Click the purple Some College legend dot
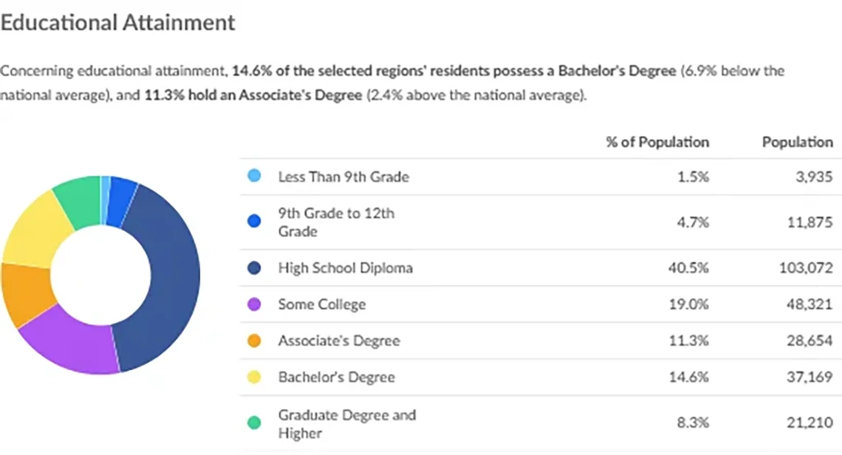The width and height of the screenshot is (842, 455). click(x=254, y=304)
